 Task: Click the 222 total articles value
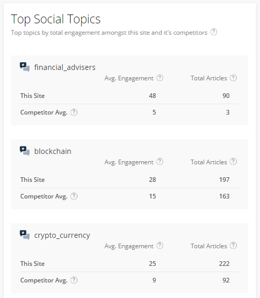point(224,264)
